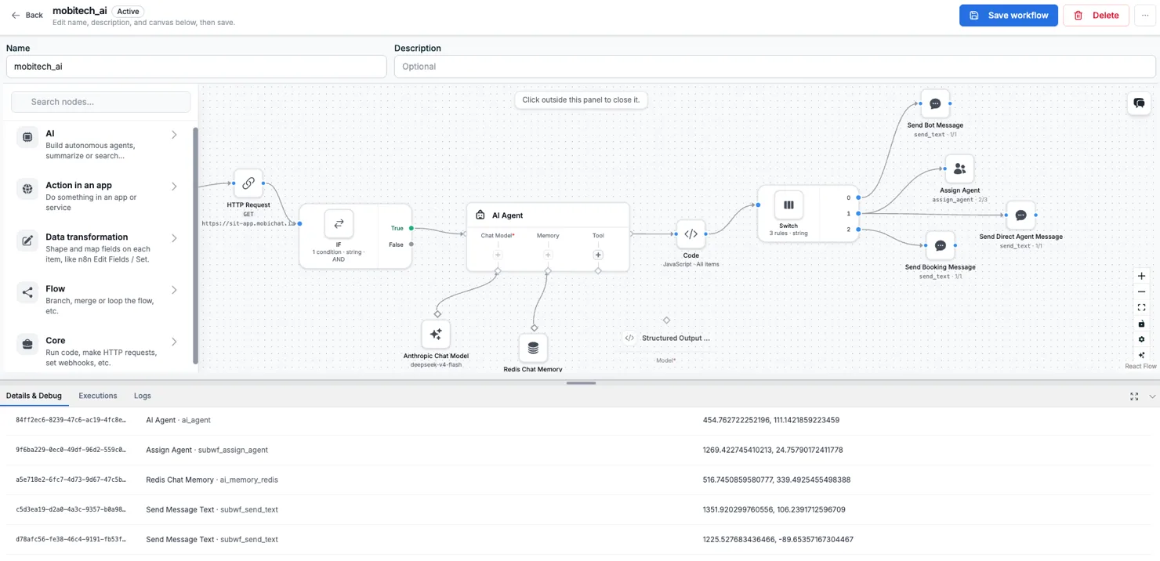Click the Search nodes field

(101, 102)
